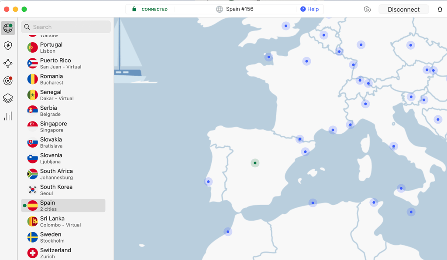Select the Spain flag icon
This screenshot has height=260, width=447.
(x=32, y=206)
